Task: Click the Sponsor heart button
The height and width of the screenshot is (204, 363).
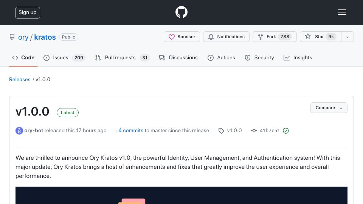Action: [182, 37]
